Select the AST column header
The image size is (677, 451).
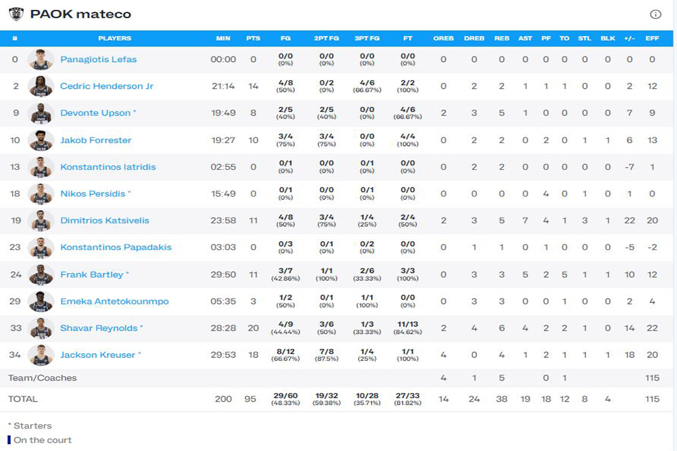pos(525,39)
